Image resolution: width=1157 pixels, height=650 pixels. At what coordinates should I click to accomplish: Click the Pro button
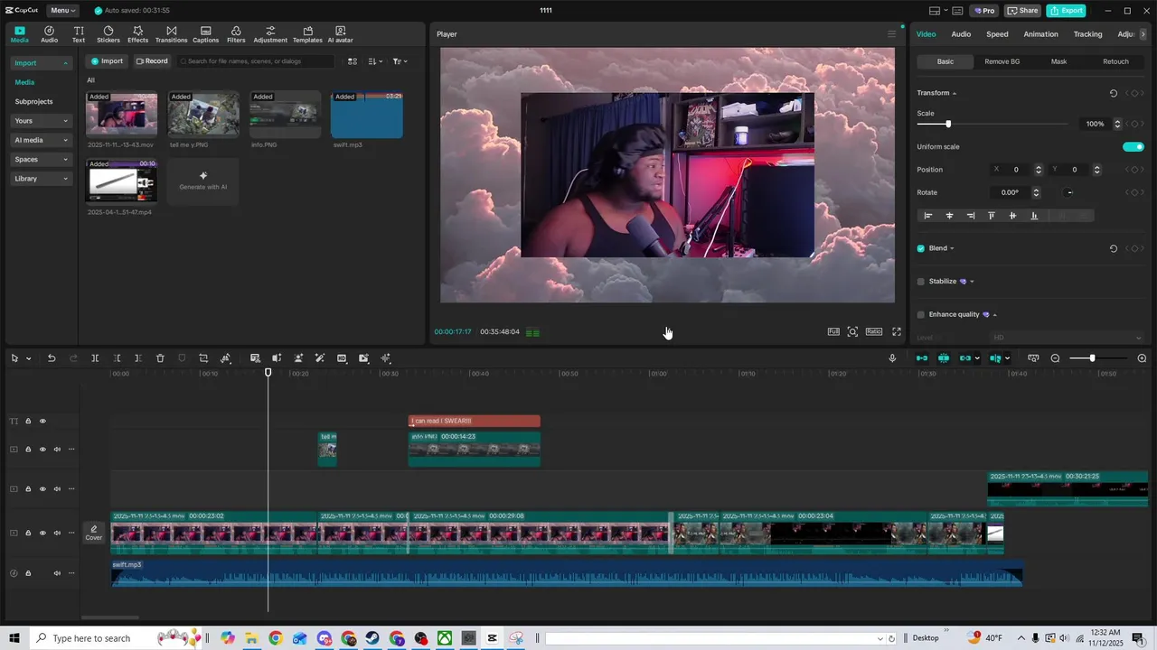coord(984,11)
